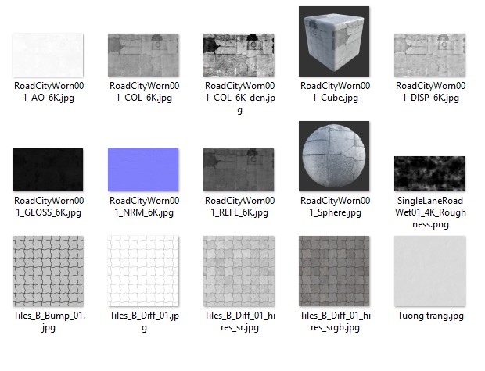
Task: Select the SingleLaneRoadWet01_4K_Roughness.png thumbnail
Action: pos(429,174)
